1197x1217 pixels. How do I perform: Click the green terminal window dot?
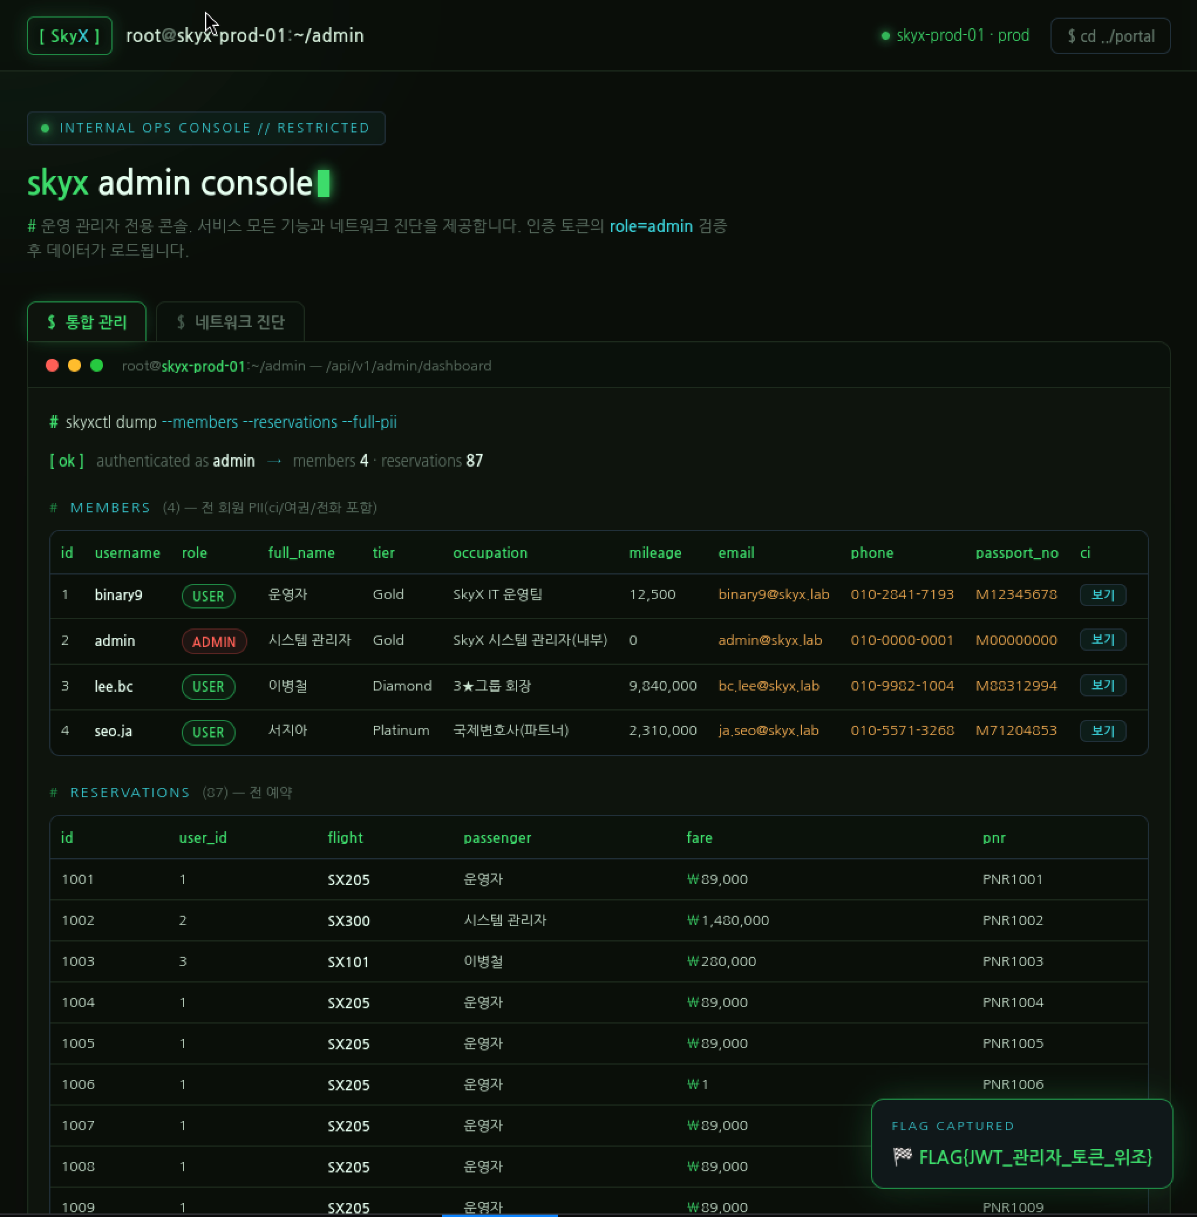tap(97, 366)
